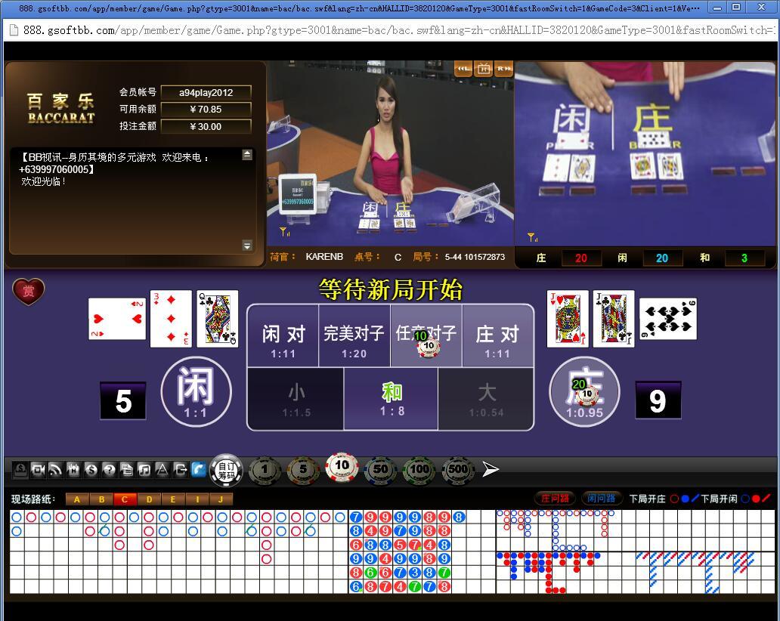Click the TV icon above the video
The width and height of the screenshot is (780, 621).
[x=483, y=69]
